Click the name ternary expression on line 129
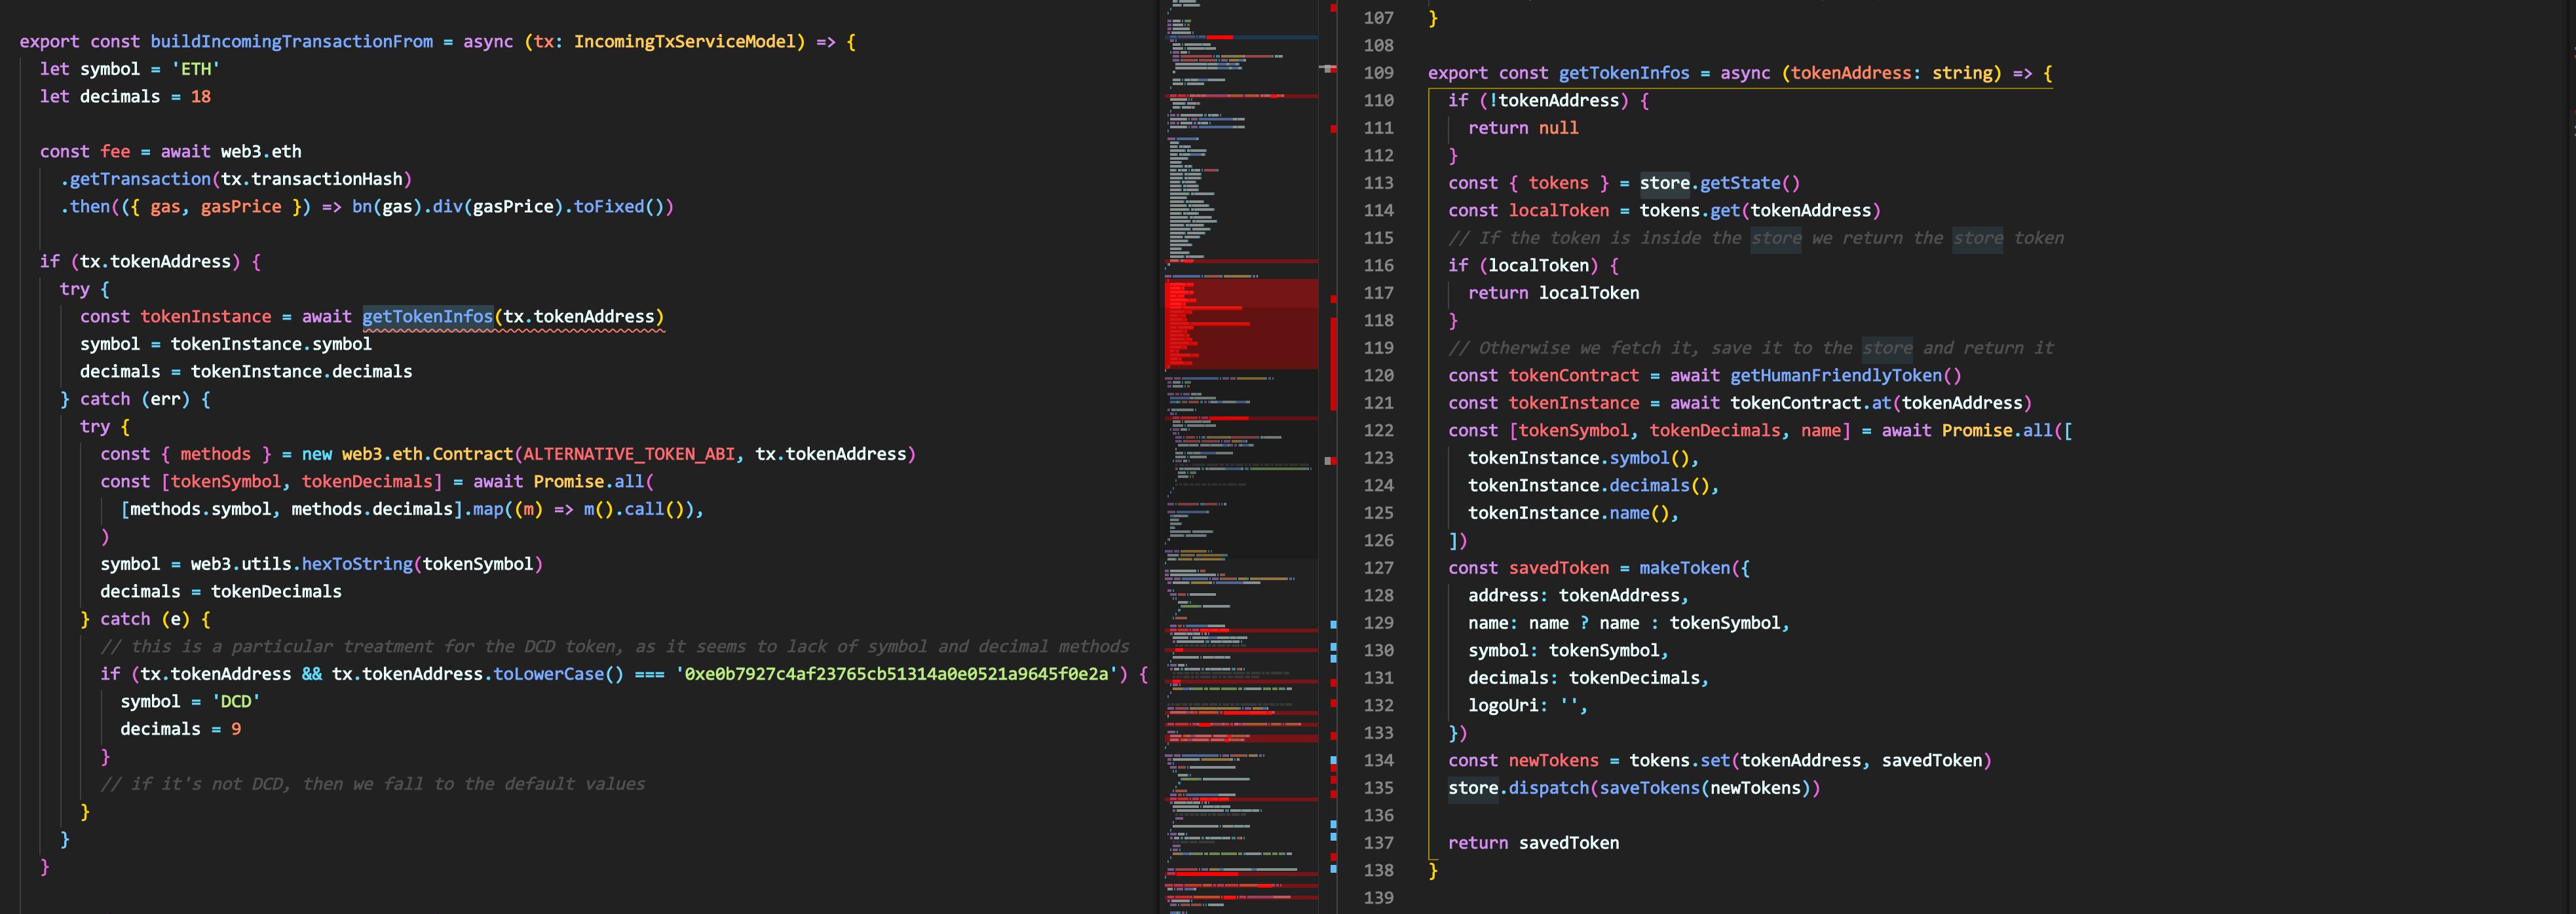This screenshot has height=914, width=2576. pyautogui.click(x=1654, y=623)
